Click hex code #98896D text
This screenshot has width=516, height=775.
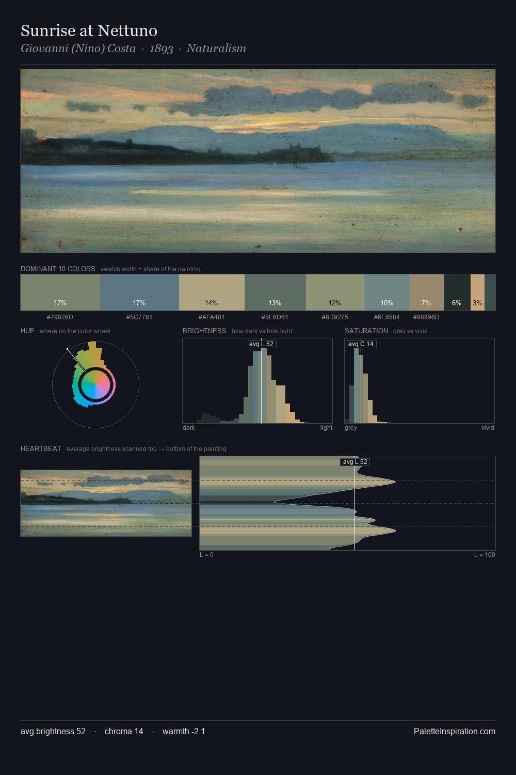[426, 317]
